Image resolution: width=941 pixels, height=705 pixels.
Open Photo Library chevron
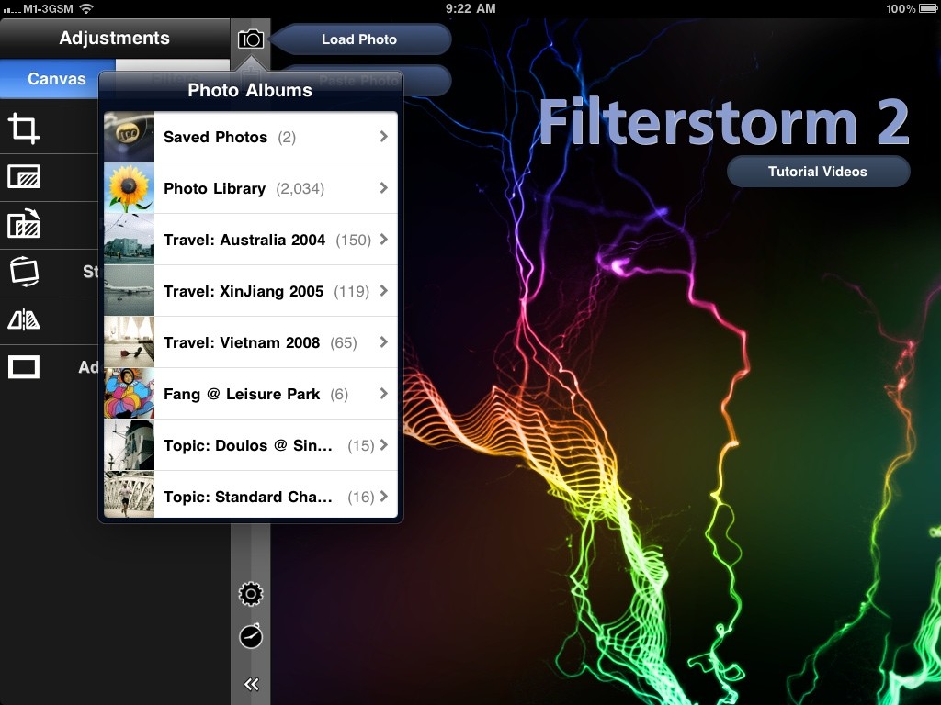[383, 188]
